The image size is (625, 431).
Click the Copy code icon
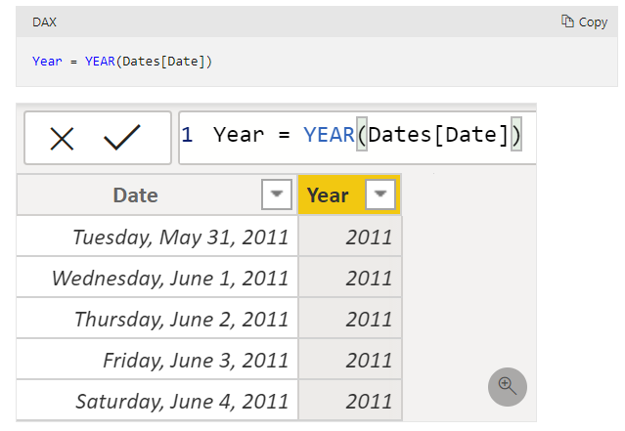[567, 22]
